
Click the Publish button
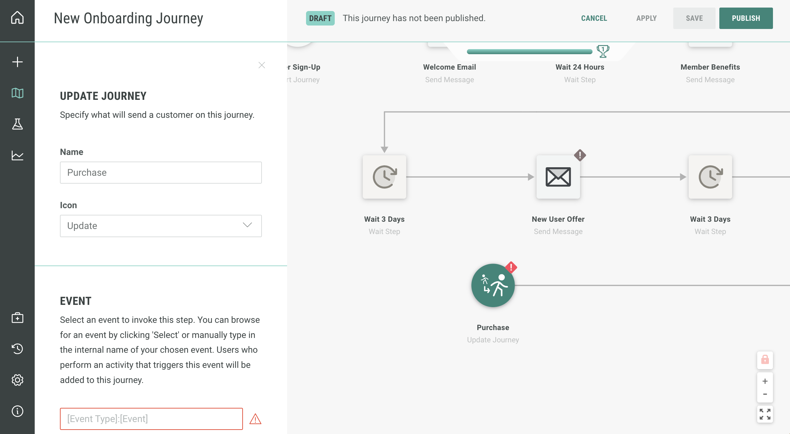[x=746, y=18]
